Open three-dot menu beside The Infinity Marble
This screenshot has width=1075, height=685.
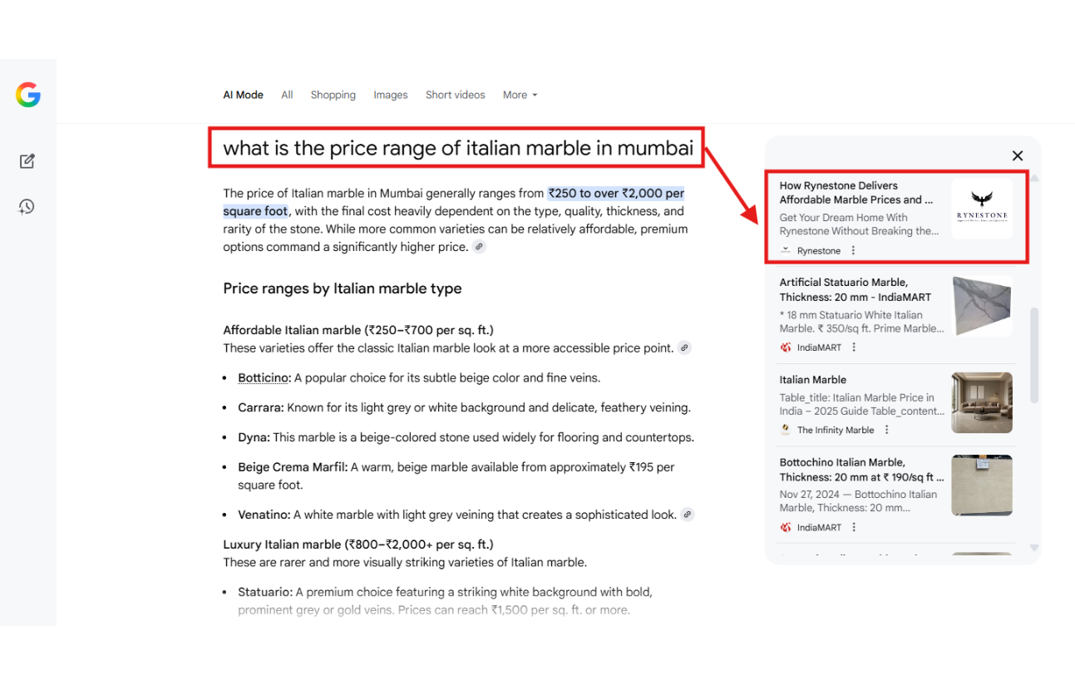coord(886,430)
